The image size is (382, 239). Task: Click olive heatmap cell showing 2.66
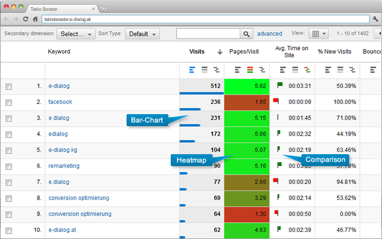point(247,182)
